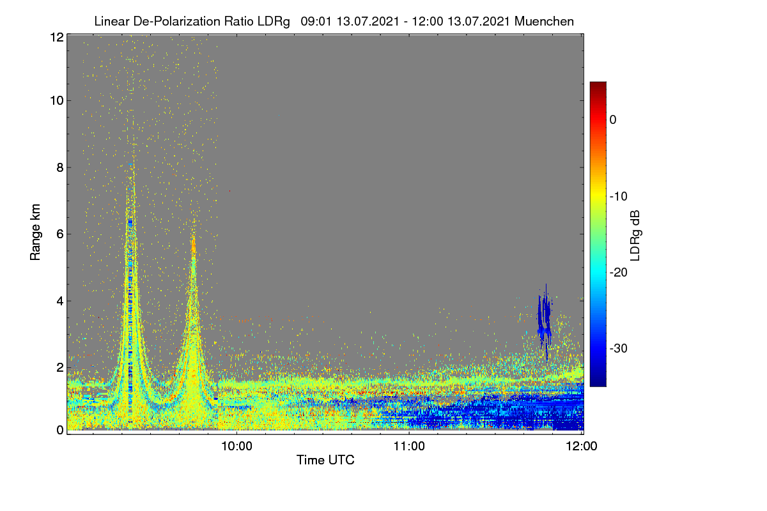
Task: Click the colorbar value -10
Action: (618, 196)
